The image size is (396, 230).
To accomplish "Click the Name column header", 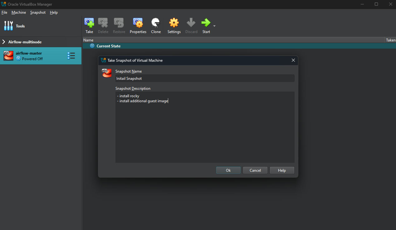I will (x=234, y=40).
